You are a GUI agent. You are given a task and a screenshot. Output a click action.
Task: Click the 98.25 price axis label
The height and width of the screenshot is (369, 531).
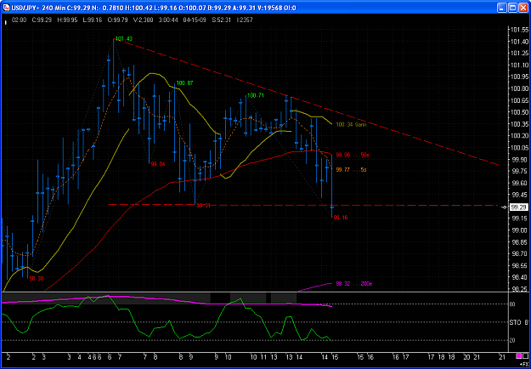(518, 289)
